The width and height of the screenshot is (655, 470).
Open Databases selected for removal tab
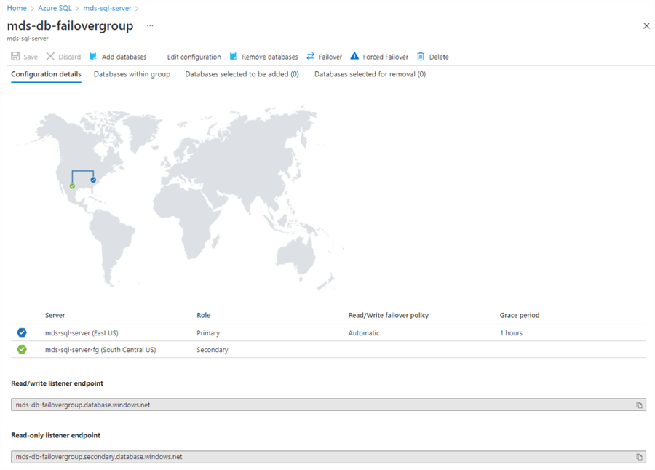[370, 74]
